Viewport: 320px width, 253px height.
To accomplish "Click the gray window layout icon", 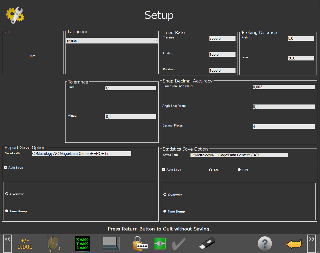I will coord(111,244).
